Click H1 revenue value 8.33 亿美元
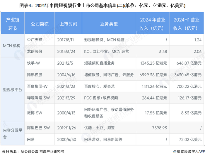 (x=191, y=113)
